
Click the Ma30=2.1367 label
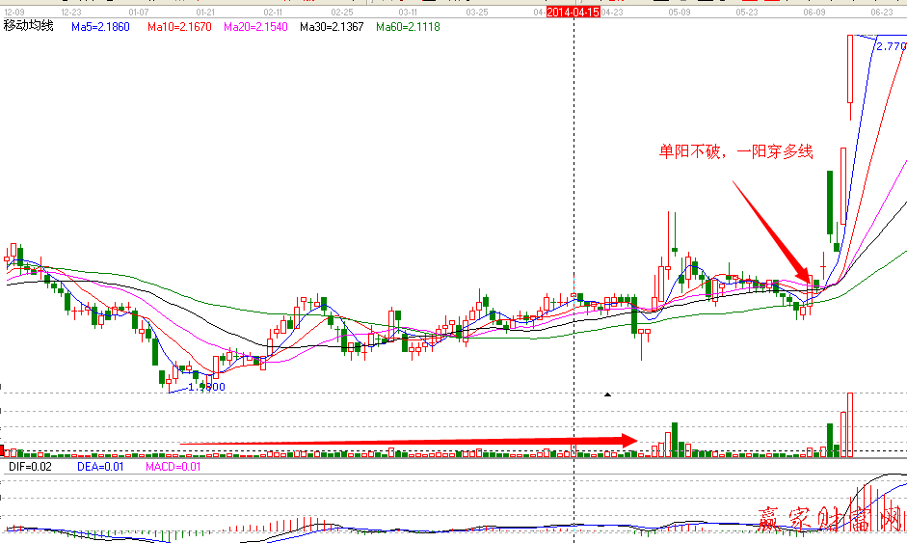[332, 27]
